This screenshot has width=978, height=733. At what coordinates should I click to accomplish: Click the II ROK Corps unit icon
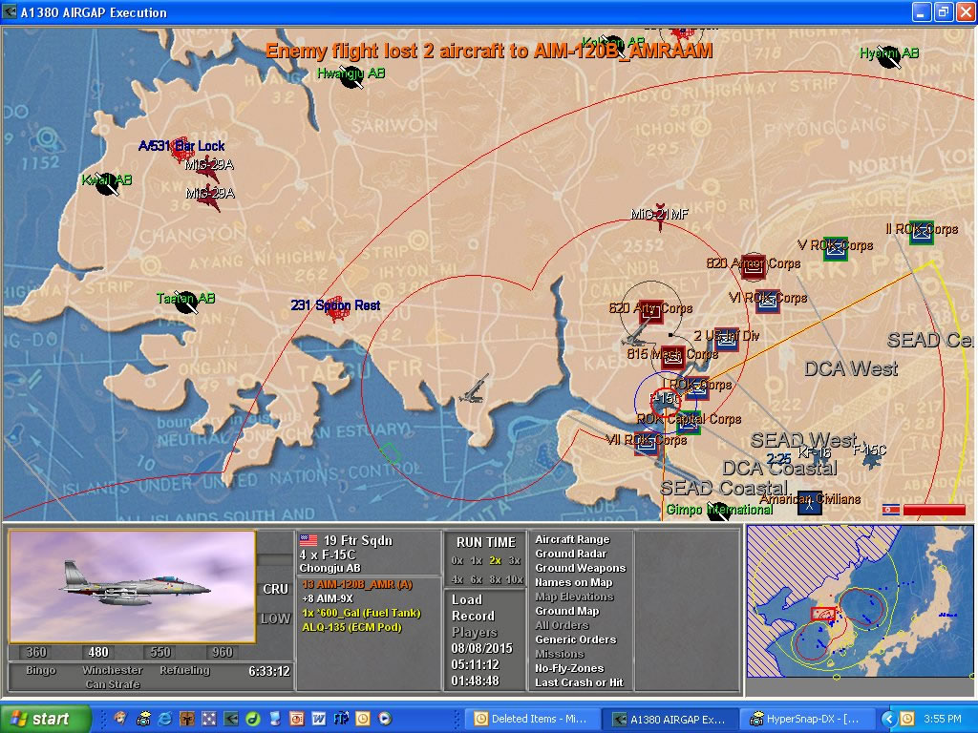pos(921,232)
